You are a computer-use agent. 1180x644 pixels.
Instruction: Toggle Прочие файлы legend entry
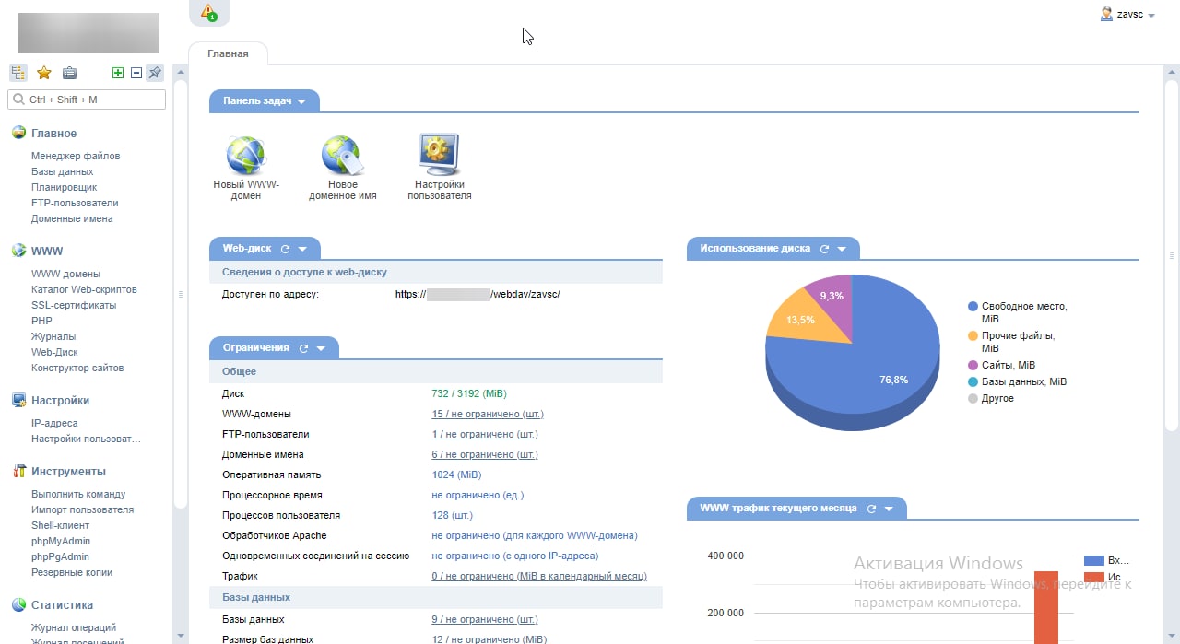(1011, 342)
